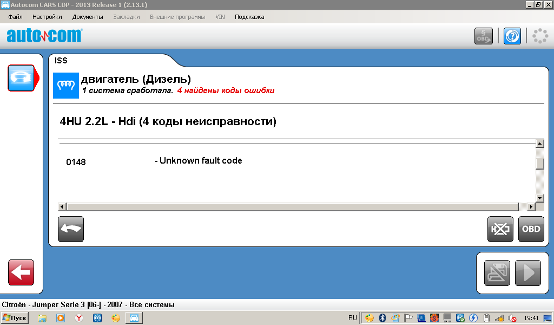The width and height of the screenshot is (554, 325).
Task: Open the Внешние программы menu
Action: [x=177, y=17]
